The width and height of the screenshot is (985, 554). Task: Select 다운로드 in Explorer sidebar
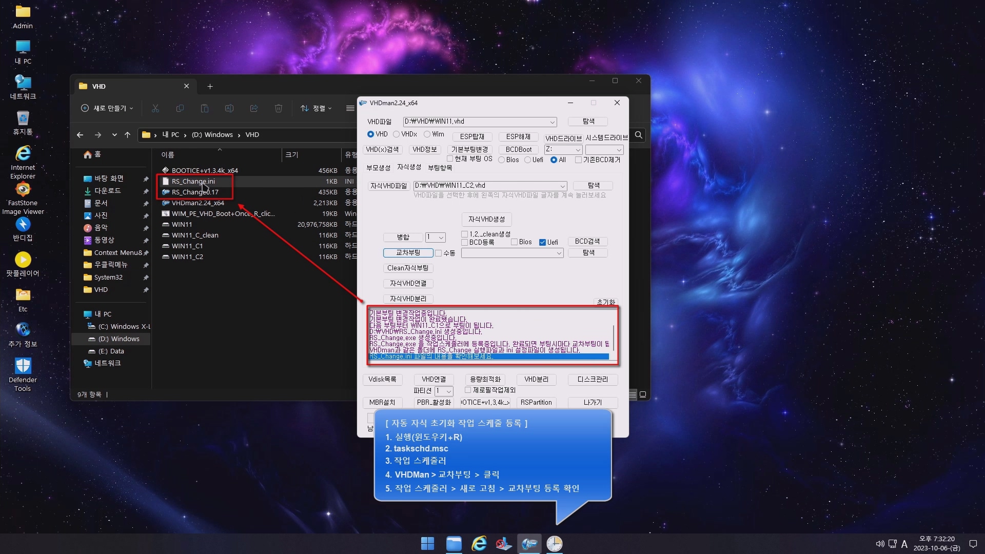pos(107,191)
